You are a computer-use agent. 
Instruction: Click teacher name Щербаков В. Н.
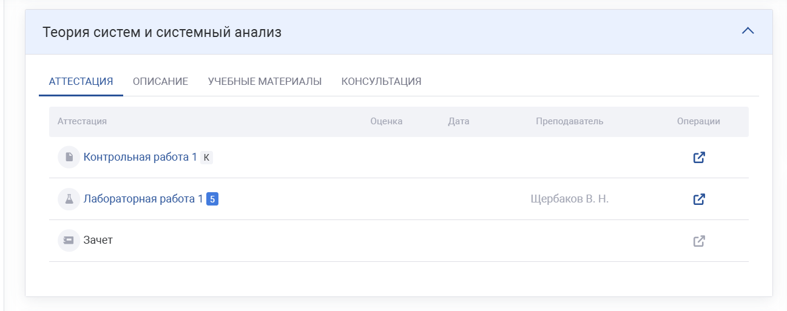tap(569, 199)
